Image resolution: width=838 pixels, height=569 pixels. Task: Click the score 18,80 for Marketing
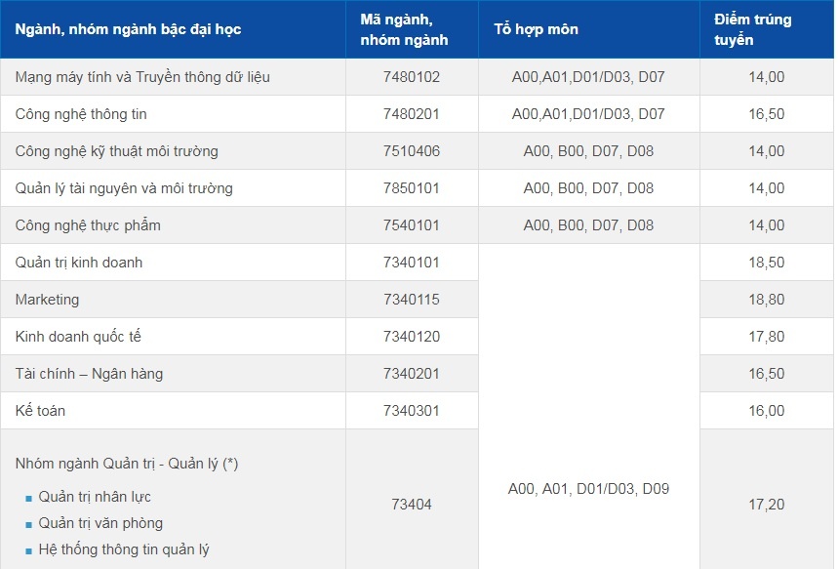click(x=760, y=299)
